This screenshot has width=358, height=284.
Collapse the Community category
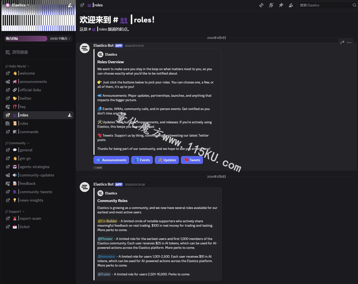[17, 143]
